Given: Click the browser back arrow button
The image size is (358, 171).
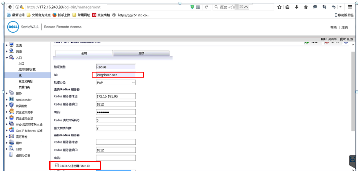Looking at the screenshot, I should (x=10, y=7).
